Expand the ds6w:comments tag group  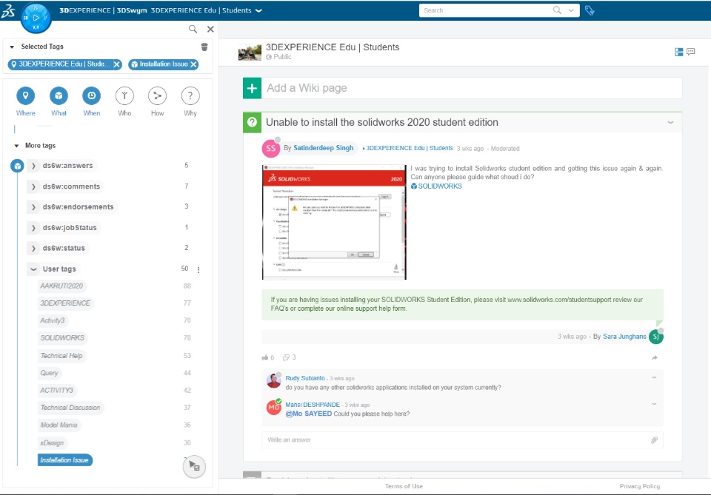pyautogui.click(x=33, y=186)
